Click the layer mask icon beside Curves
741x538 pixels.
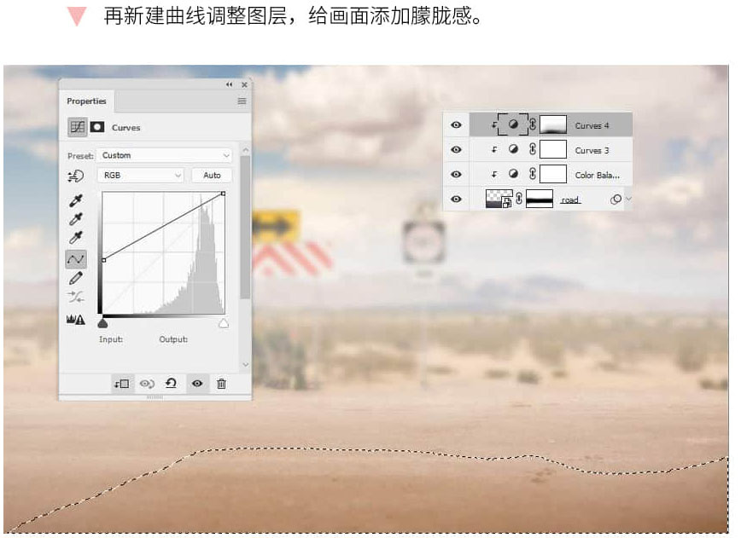click(x=97, y=127)
